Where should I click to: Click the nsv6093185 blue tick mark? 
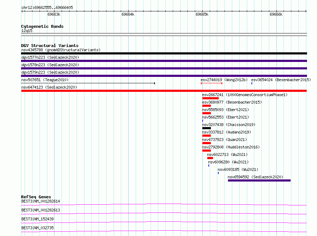[x=218, y=173]
